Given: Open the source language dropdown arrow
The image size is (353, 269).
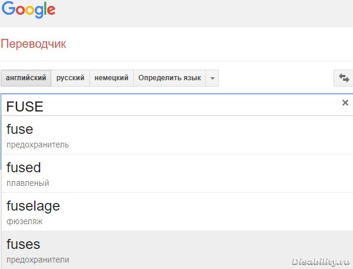Looking at the screenshot, I should tap(212, 78).
